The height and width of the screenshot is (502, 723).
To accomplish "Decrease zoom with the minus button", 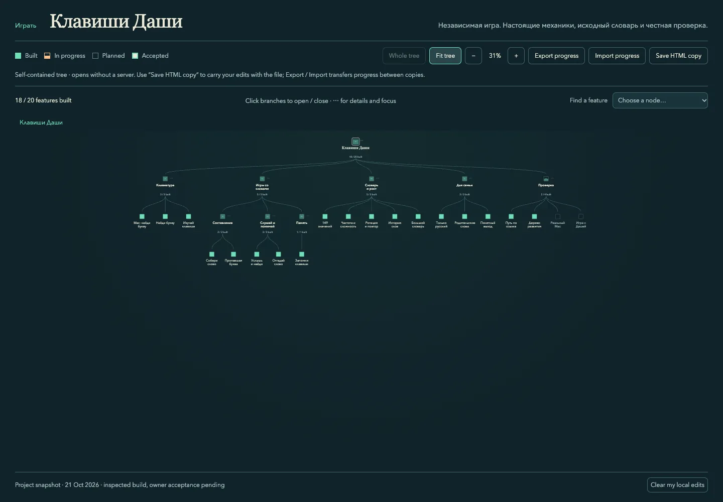I will tap(473, 56).
